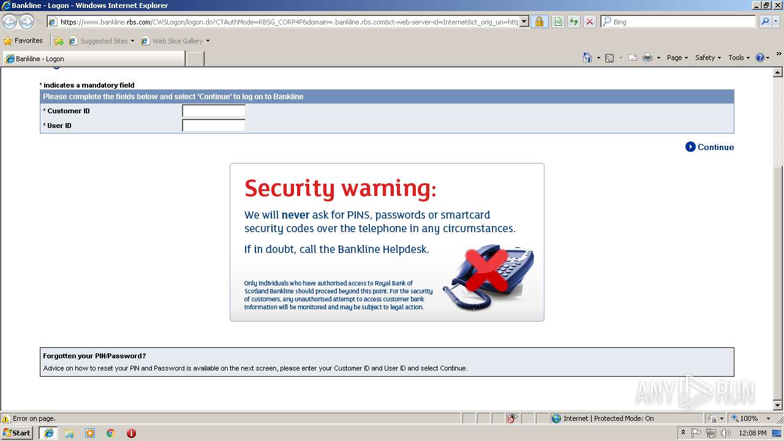Expand the command bar overflow chevron
Viewport: 784px width, 441px height.
coord(779,55)
